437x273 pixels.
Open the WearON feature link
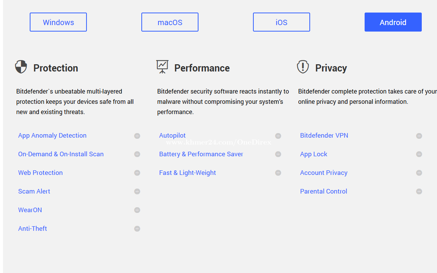pyautogui.click(x=30, y=210)
